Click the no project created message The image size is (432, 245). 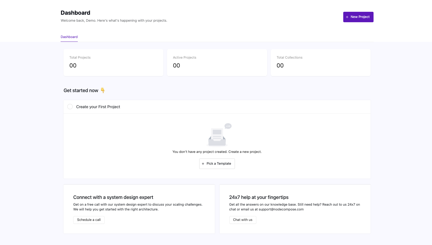click(217, 152)
